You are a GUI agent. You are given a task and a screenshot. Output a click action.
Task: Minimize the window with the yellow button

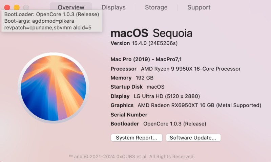(17, 7)
